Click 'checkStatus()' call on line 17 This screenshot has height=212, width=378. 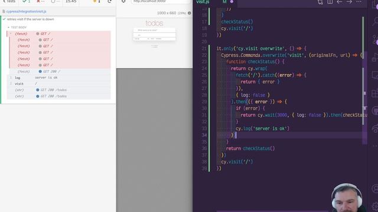(237, 22)
